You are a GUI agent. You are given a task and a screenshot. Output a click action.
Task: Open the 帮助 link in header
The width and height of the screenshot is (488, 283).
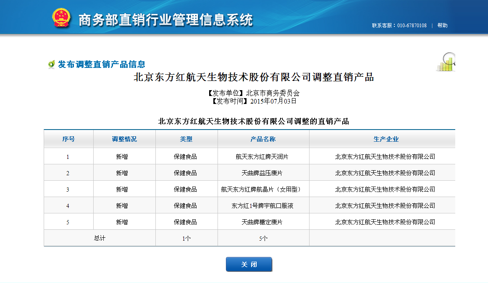[442, 26]
